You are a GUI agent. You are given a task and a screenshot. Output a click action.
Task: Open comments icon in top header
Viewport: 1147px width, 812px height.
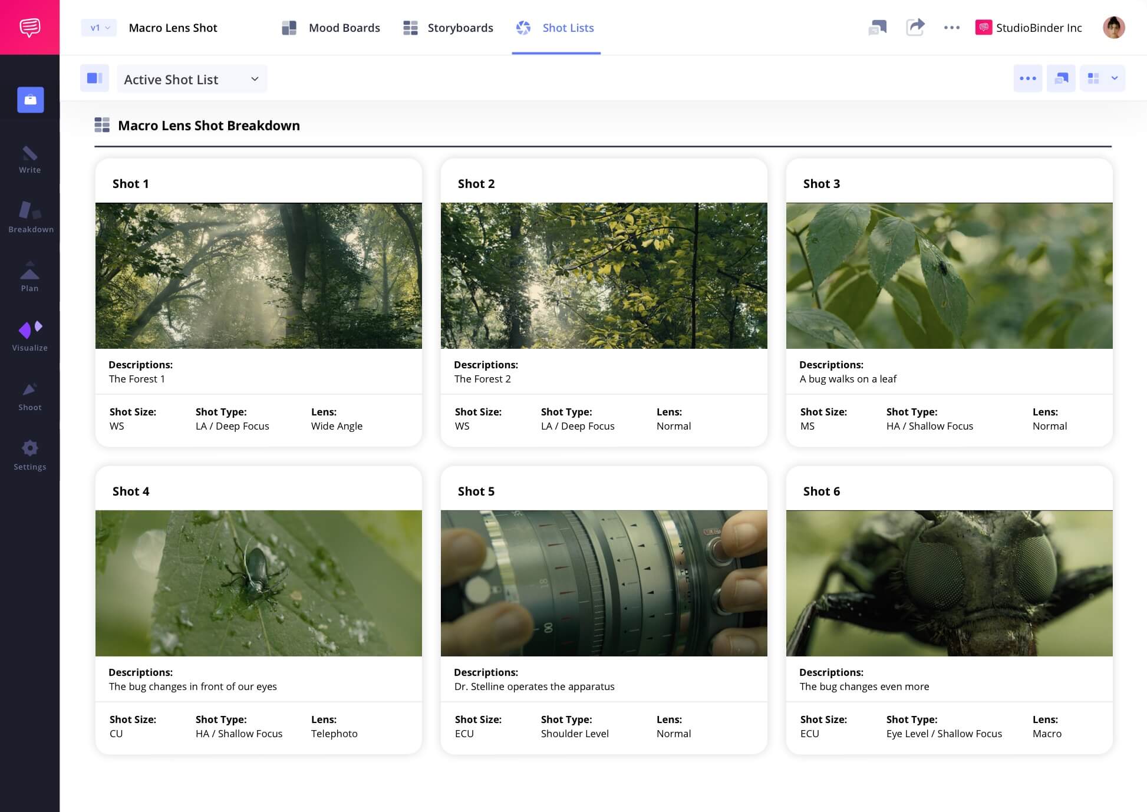877,27
